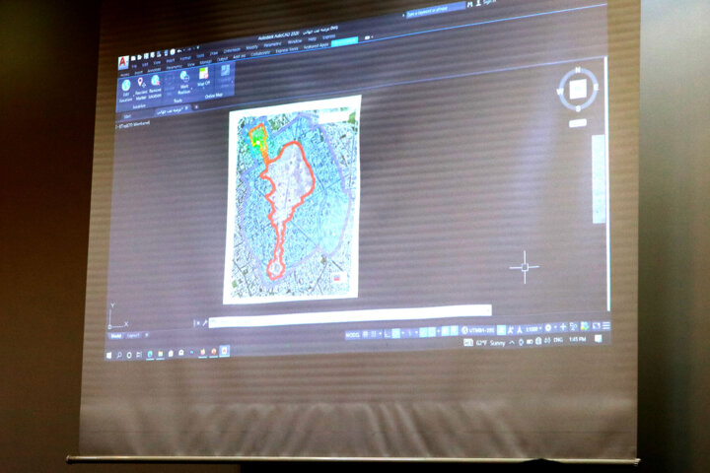
Task: Select the Reorient Marker tool
Action: (x=142, y=84)
